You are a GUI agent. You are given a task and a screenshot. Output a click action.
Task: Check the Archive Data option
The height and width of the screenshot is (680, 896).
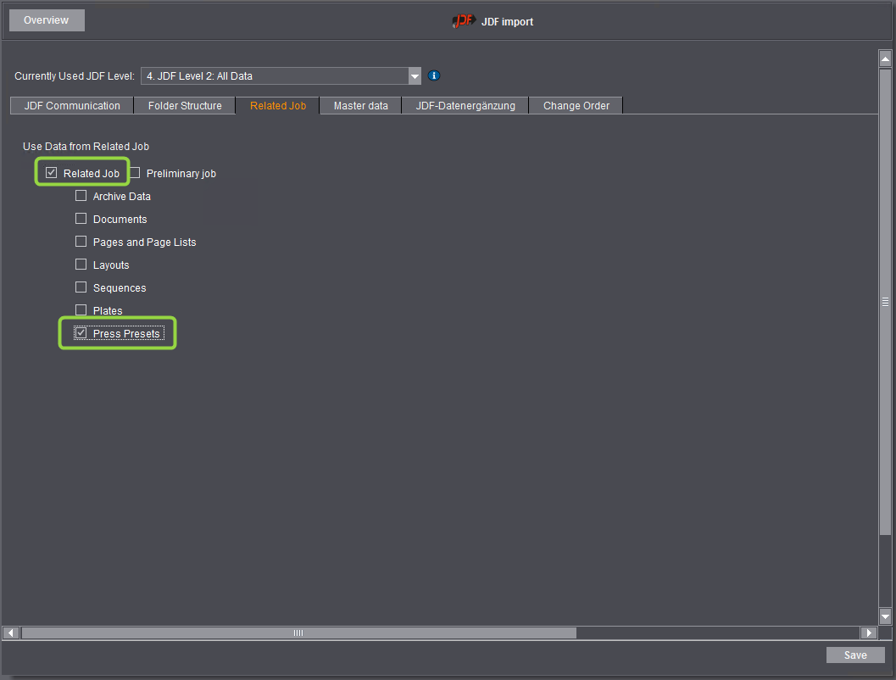point(81,195)
